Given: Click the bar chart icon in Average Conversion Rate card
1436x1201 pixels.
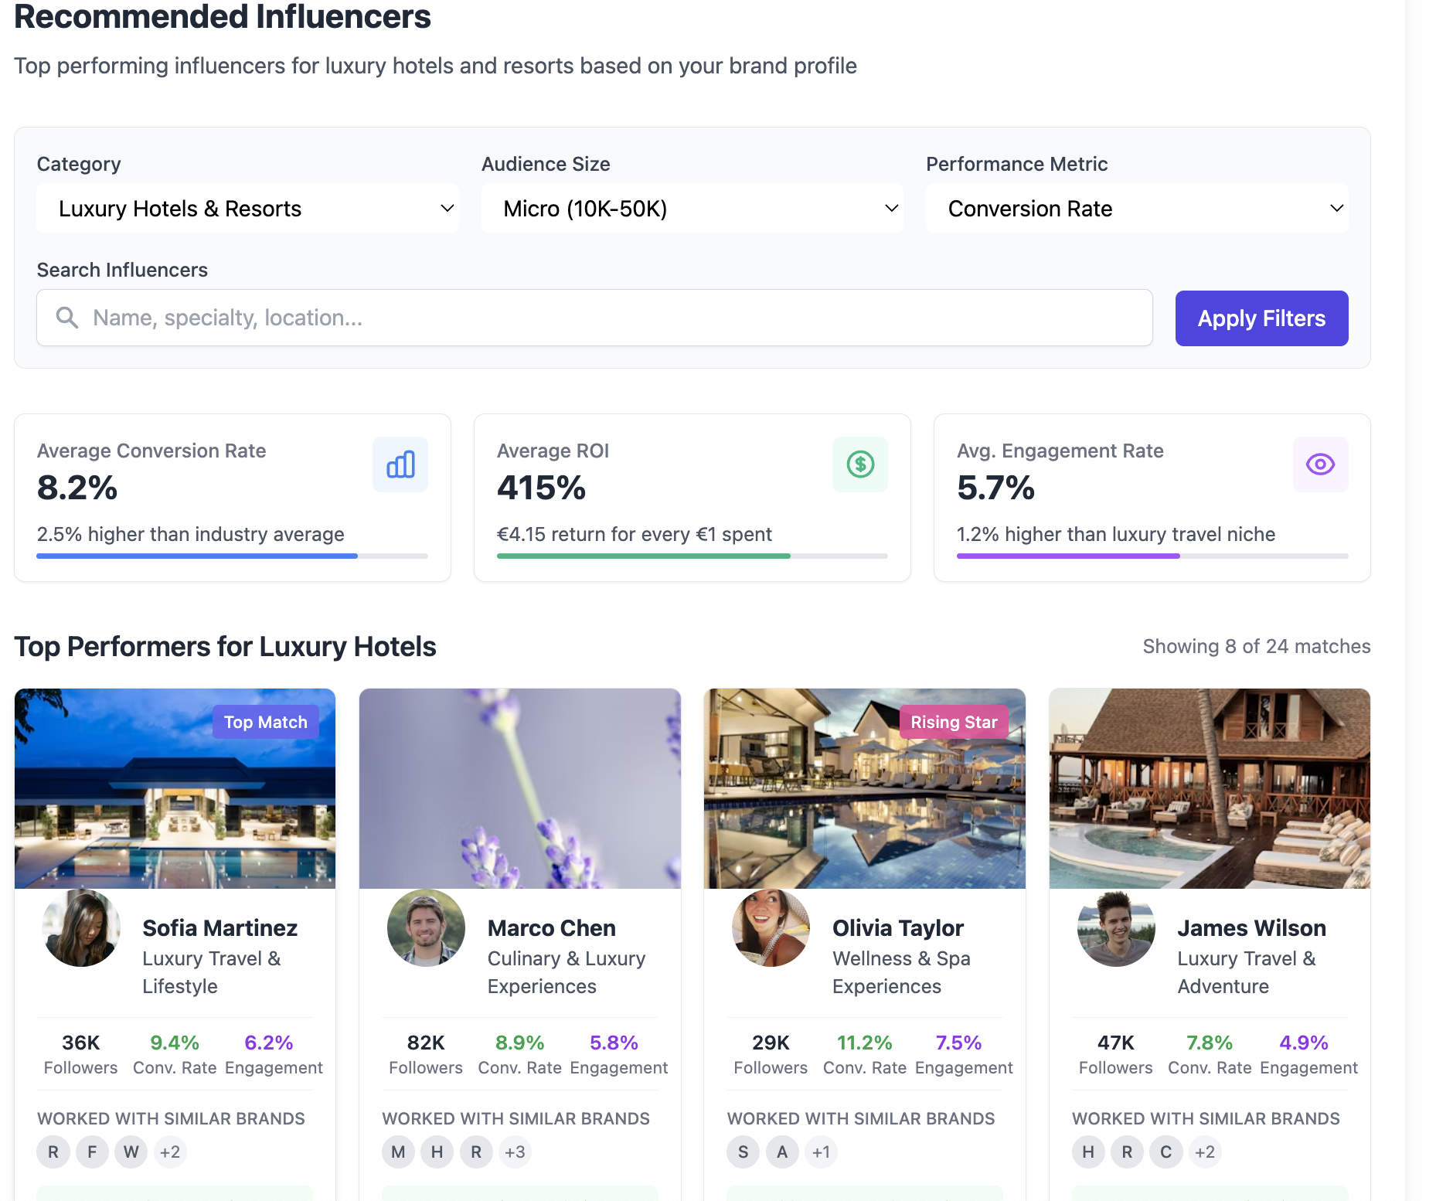Looking at the screenshot, I should pos(400,464).
